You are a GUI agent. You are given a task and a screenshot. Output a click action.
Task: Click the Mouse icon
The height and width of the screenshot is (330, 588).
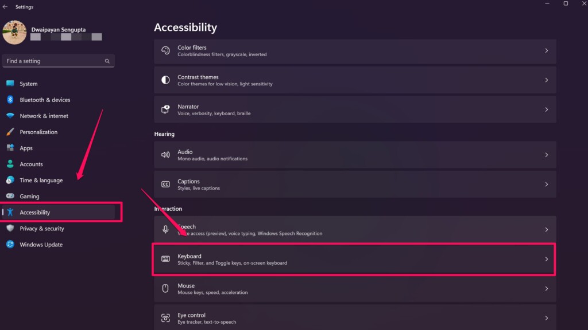pyautogui.click(x=165, y=289)
